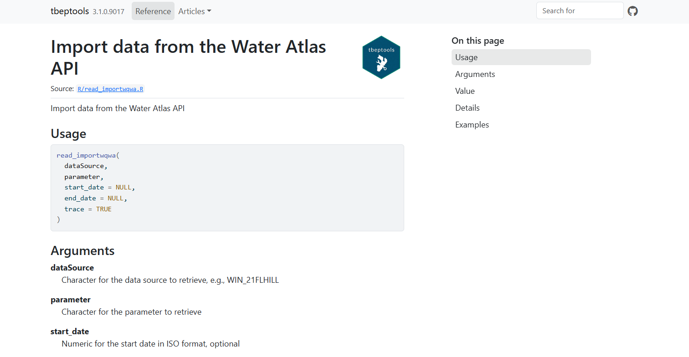
Task: Open the GitHub repository icon
Action: [x=632, y=11]
